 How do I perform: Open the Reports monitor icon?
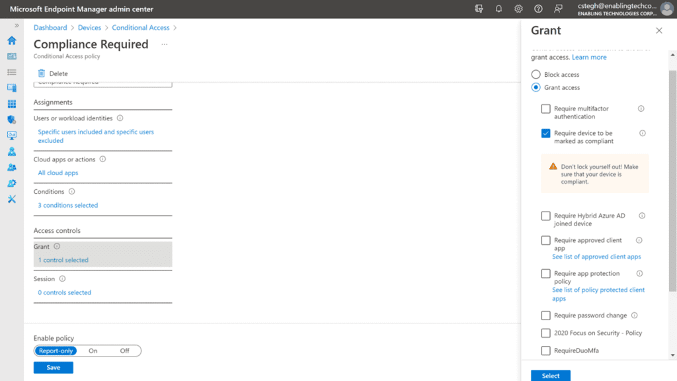click(x=12, y=136)
